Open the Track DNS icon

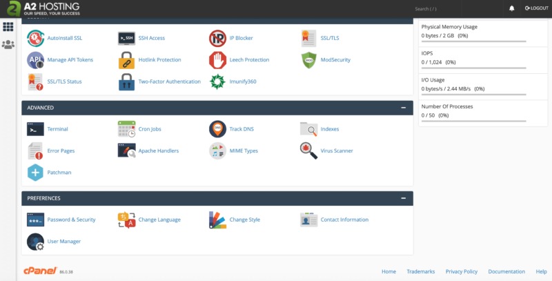[217, 129]
